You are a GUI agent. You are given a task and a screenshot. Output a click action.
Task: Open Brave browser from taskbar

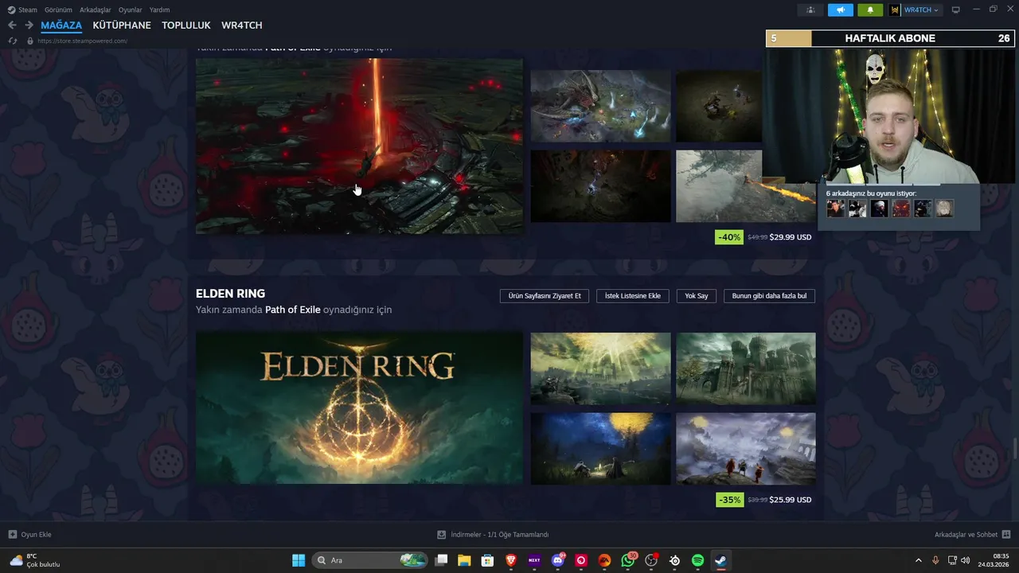tap(511, 560)
